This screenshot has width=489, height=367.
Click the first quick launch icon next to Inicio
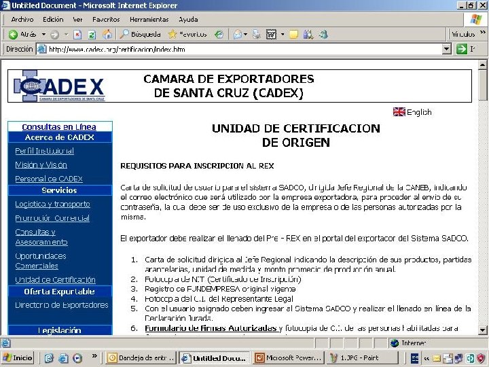pos(49,358)
